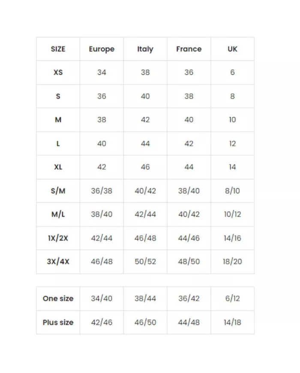This screenshot has height=373, width=300.
Task: Select UK value 14/18 for Plus size
Action: [x=232, y=322]
